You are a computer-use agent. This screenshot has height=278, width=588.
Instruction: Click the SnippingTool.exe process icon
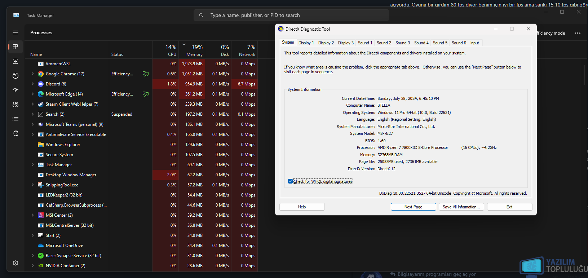(41, 185)
